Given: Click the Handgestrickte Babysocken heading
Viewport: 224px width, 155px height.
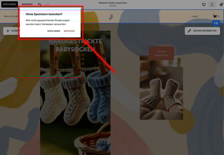Looking at the screenshot, I should (75, 45).
